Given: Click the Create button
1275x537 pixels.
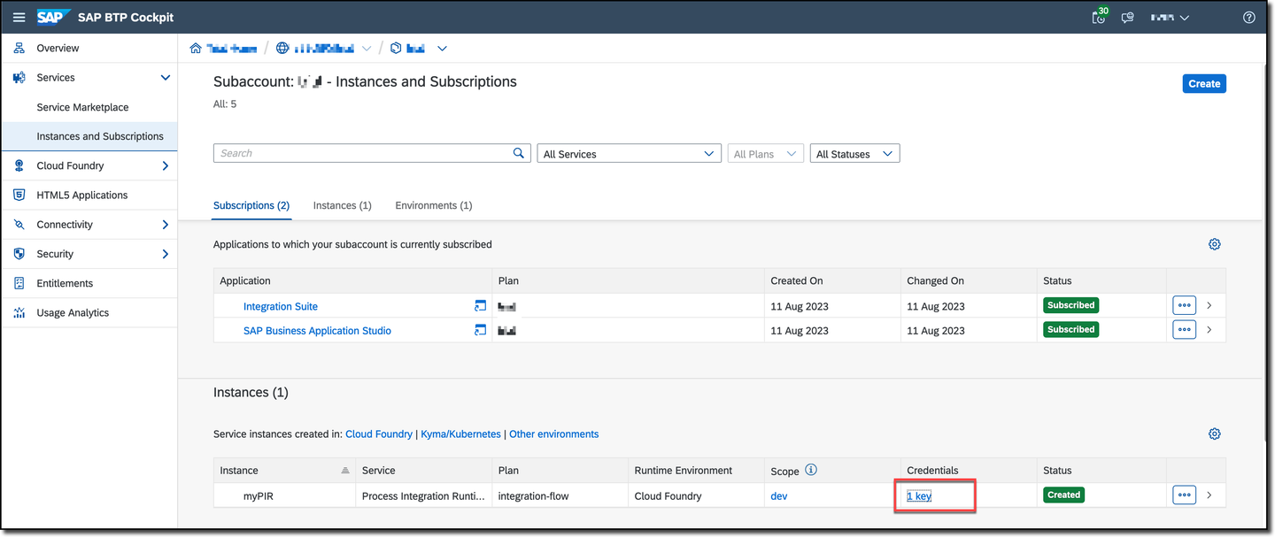Looking at the screenshot, I should (1204, 83).
